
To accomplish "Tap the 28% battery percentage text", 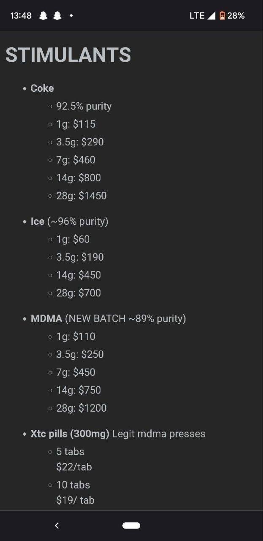I will pos(236,16).
